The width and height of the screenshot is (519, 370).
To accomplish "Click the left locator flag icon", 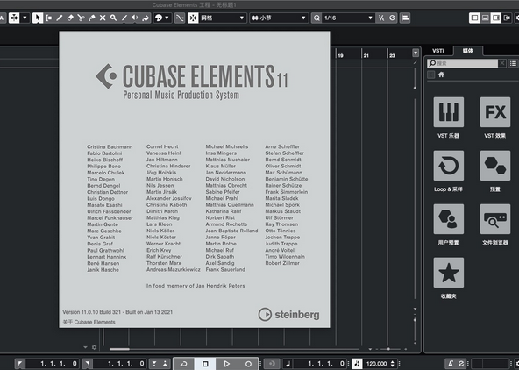I will pos(20,364).
